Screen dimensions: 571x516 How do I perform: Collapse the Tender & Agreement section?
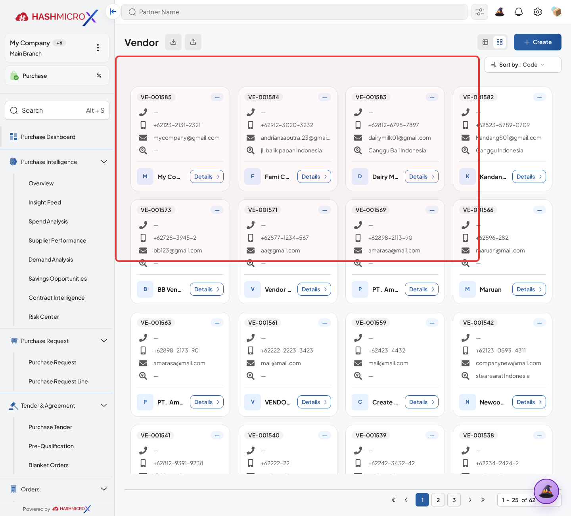click(x=104, y=405)
